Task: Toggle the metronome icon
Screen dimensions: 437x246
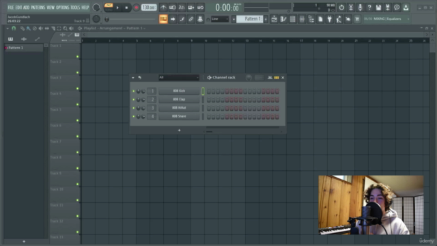Action: [x=163, y=8]
